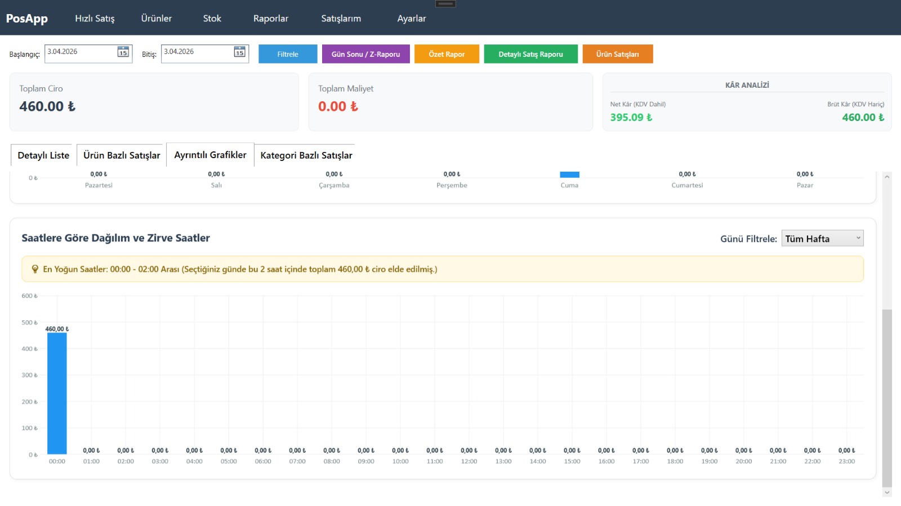Click the handle grip at top center
Screen dimensions: 901x506
[445, 4]
